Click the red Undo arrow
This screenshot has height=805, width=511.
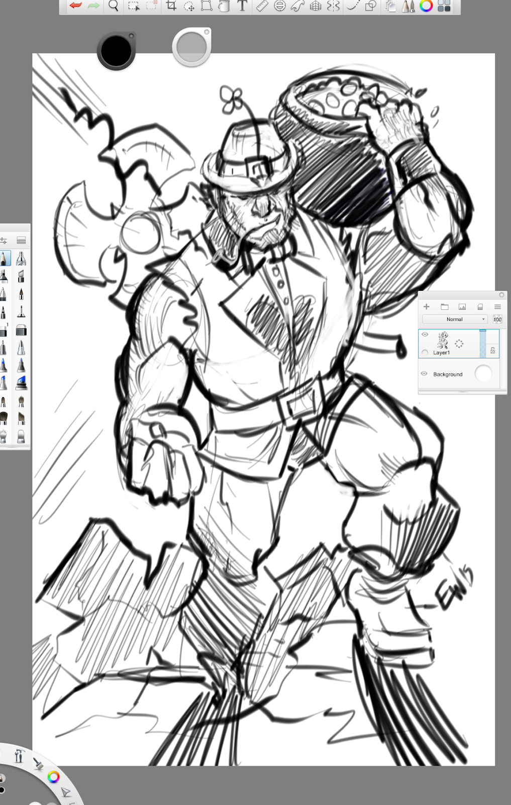pos(76,6)
